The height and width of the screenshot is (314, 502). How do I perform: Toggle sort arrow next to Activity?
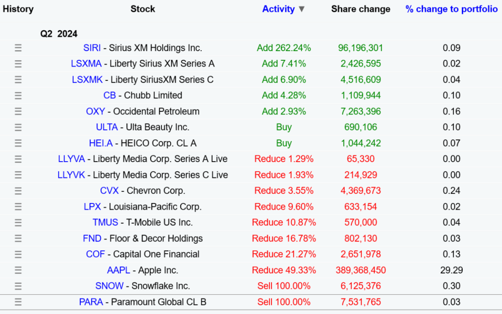[x=302, y=9]
